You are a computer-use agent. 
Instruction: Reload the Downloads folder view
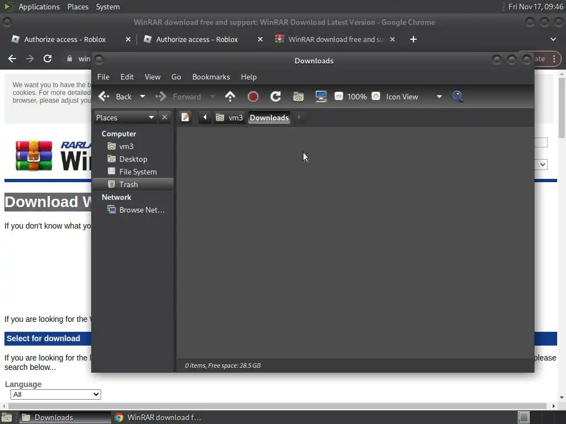click(x=276, y=97)
